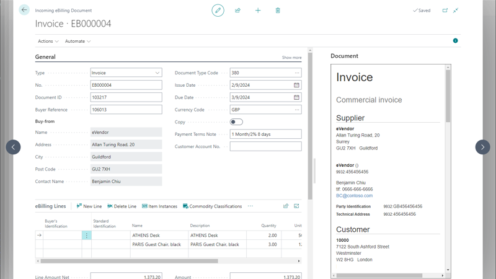
Task: Toggle the Copy switch
Action: pos(236,122)
